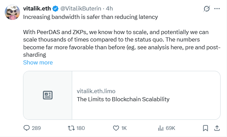Click the share upload arrow icon

point(216,128)
